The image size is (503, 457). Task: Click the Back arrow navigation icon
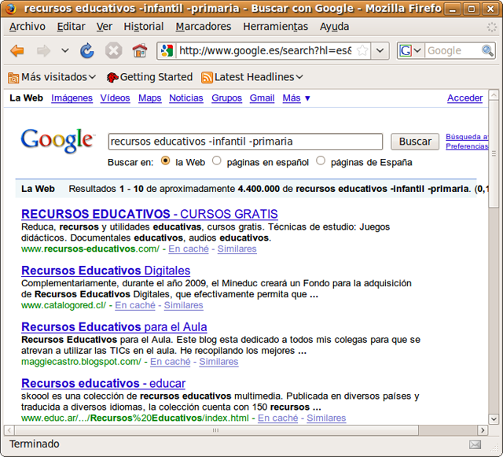tap(17, 51)
